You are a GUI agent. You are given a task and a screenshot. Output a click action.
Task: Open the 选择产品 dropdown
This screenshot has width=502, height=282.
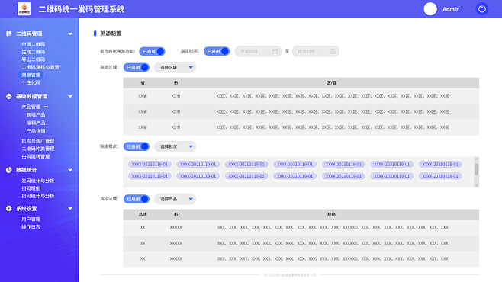[x=175, y=199]
